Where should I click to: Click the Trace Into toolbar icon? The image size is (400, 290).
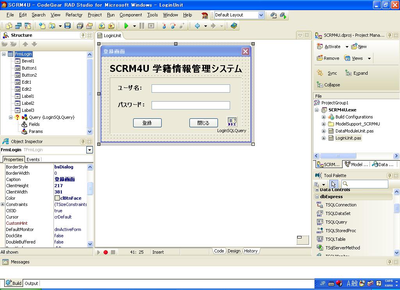click(x=164, y=26)
